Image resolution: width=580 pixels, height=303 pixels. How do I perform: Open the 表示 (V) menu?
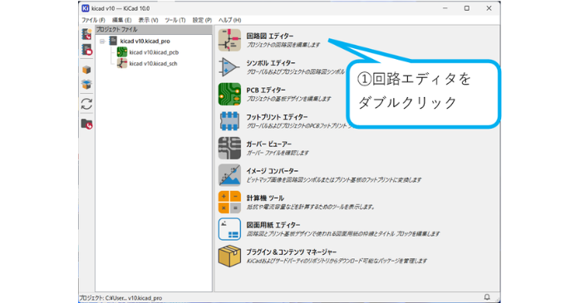(x=148, y=20)
